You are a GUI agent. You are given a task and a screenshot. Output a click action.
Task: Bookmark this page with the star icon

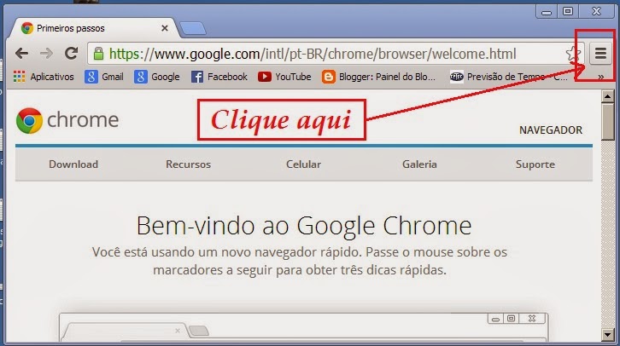pos(573,54)
